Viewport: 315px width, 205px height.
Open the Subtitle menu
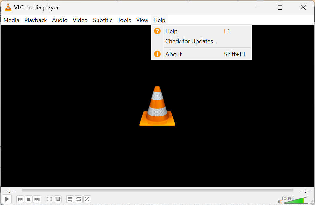tap(102, 20)
